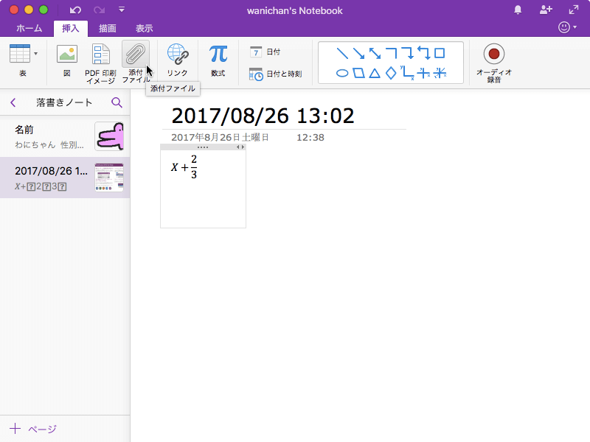Click the 落書きノート section title

64,102
